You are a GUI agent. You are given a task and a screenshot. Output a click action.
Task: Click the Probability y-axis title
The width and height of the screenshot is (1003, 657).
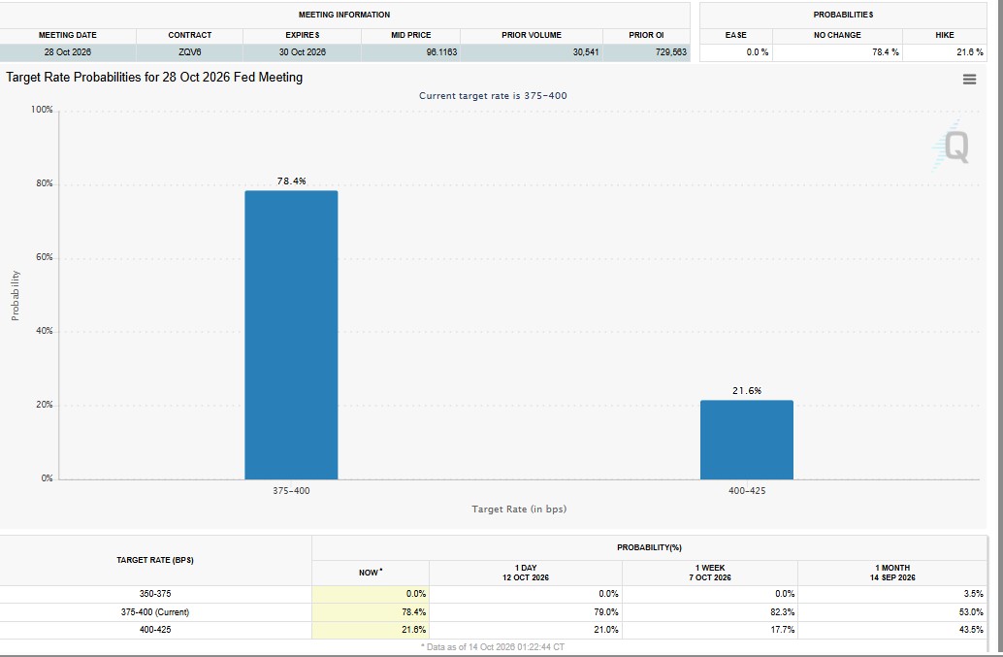(x=16, y=296)
